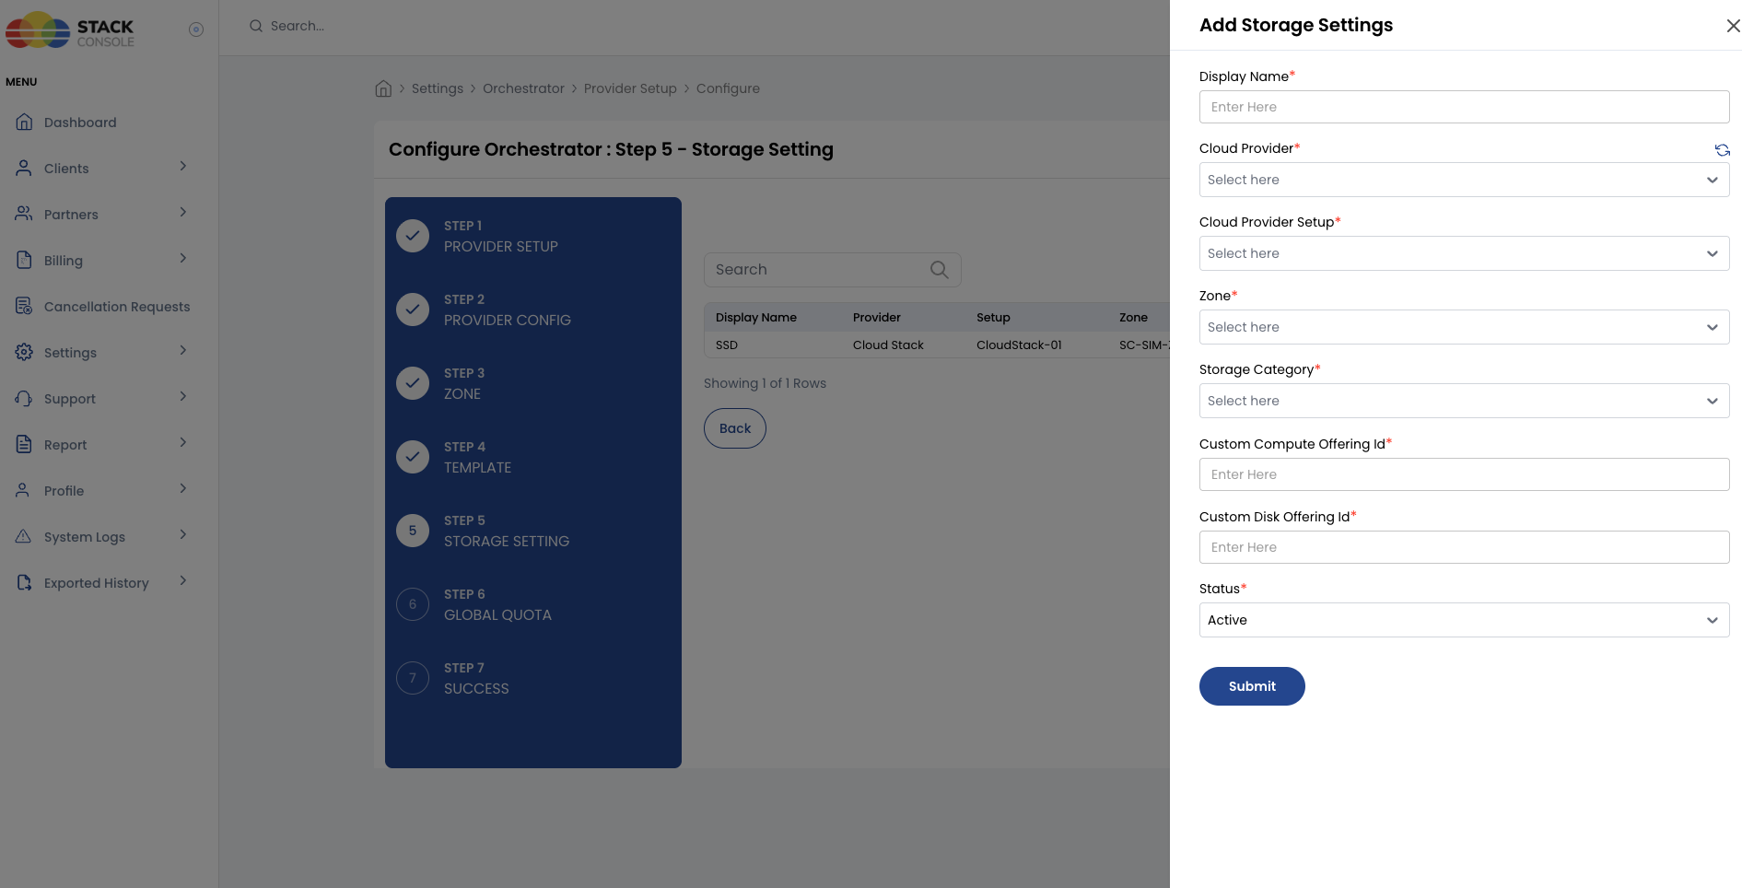Expand the Support menu chevron
Image resolution: width=1742 pixels, height=888 pixels.
tap(183, 397)
